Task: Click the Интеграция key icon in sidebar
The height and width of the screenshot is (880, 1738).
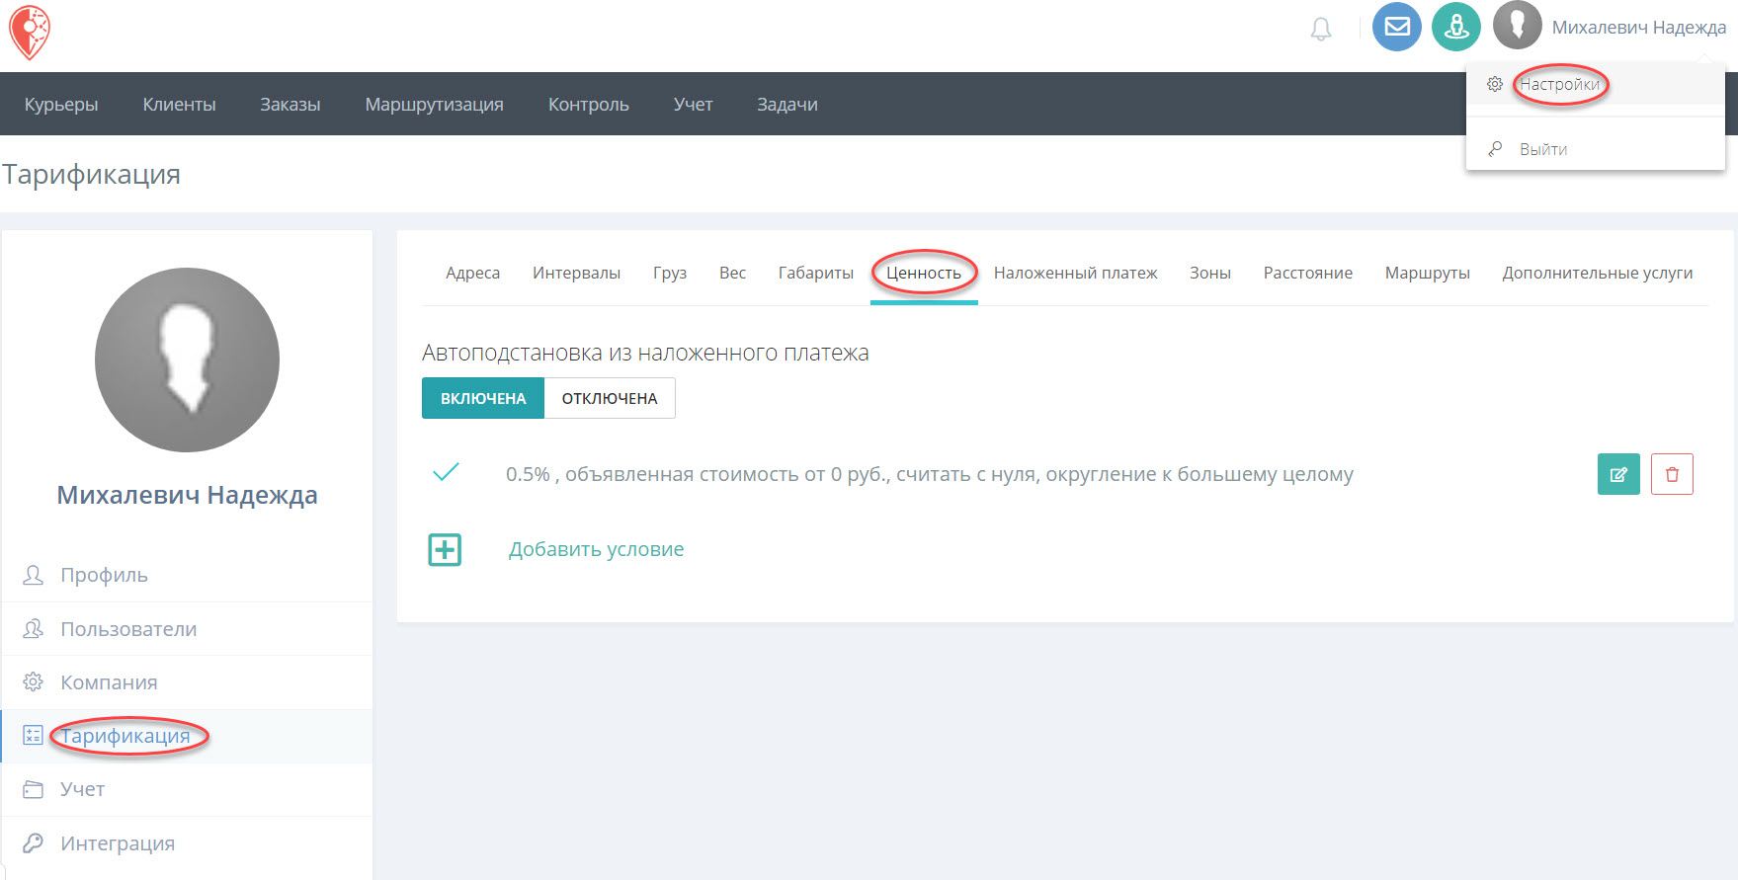Action: (x=33, y=842)
